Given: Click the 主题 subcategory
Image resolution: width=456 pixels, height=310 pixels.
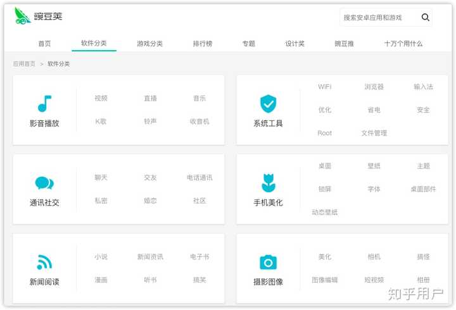Looking at the screenshot, I should pos(423,166).
